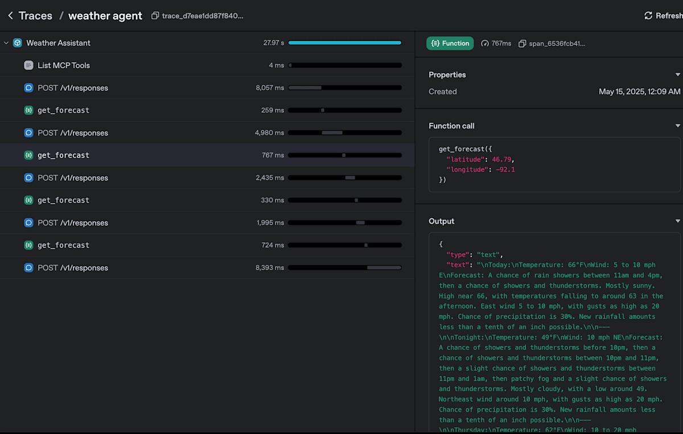
Task: Click the function icon of get_forecast 767 ms
Action: (x=28, y=155)
